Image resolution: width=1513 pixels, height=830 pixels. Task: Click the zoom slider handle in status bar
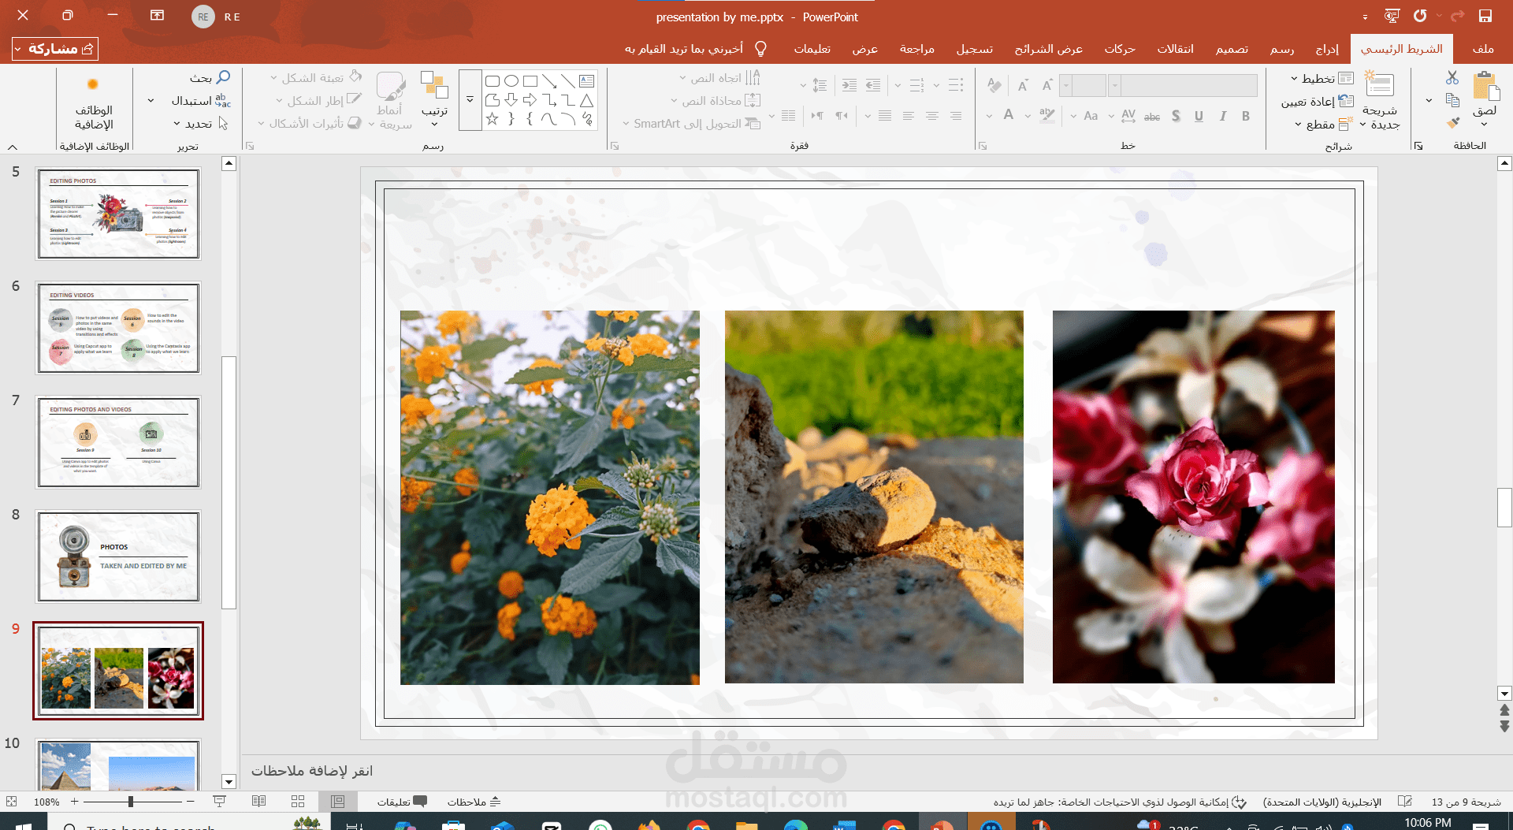[x=131, y=802]
